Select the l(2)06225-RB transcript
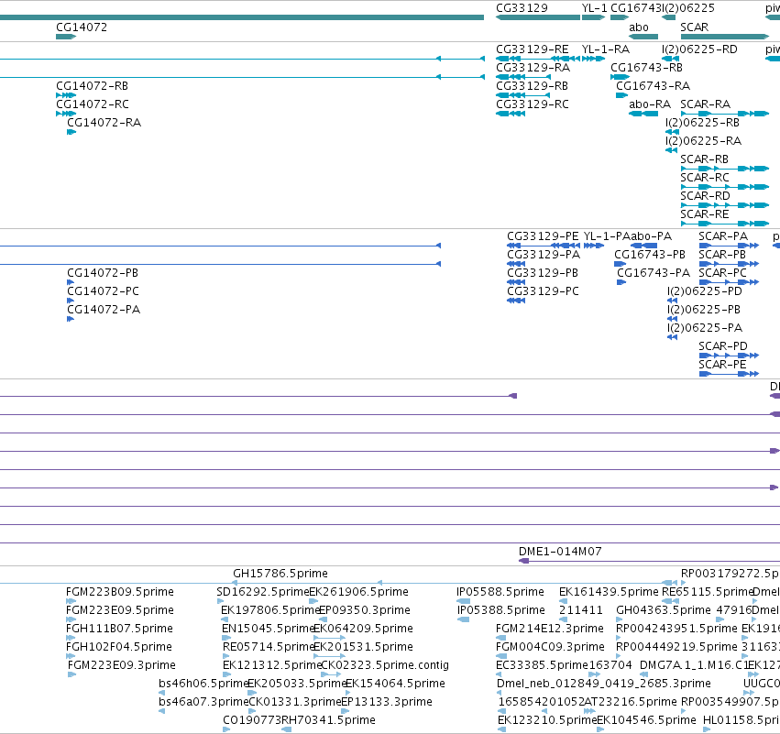The width and height of the screenshot is (780, 734). coord(702,123)
